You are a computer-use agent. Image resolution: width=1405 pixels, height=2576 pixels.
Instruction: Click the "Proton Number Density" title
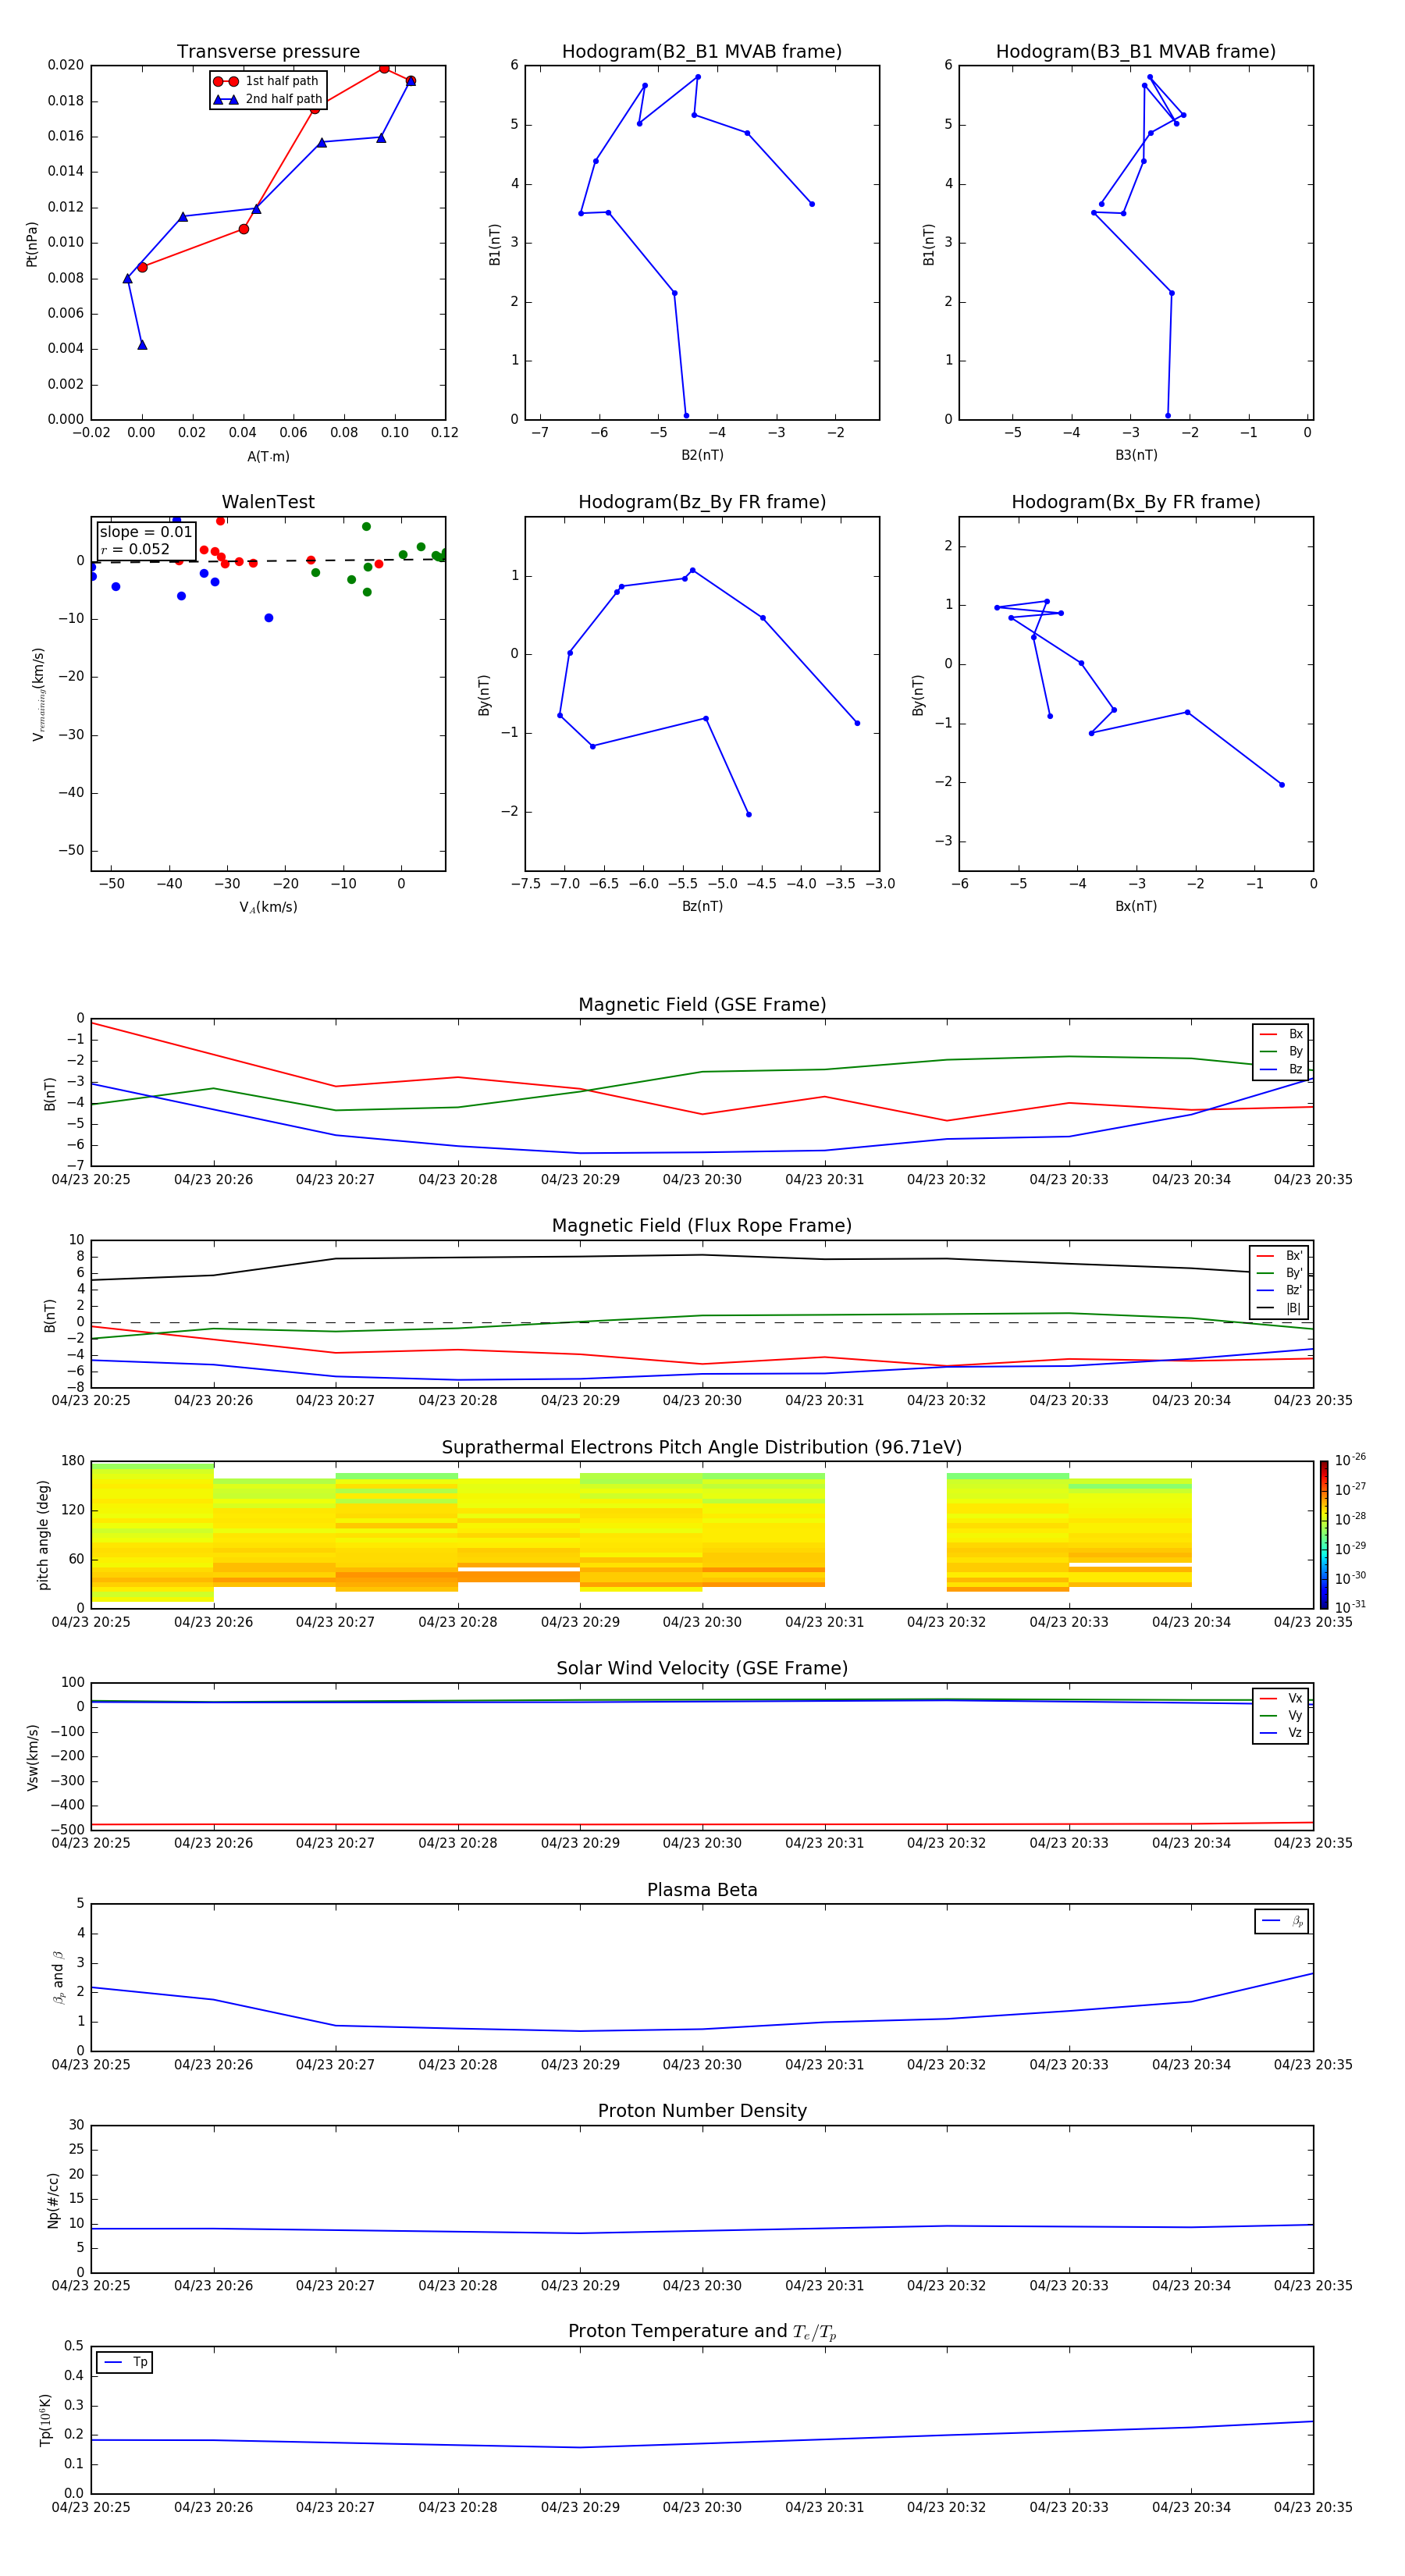coord(702,2111)
